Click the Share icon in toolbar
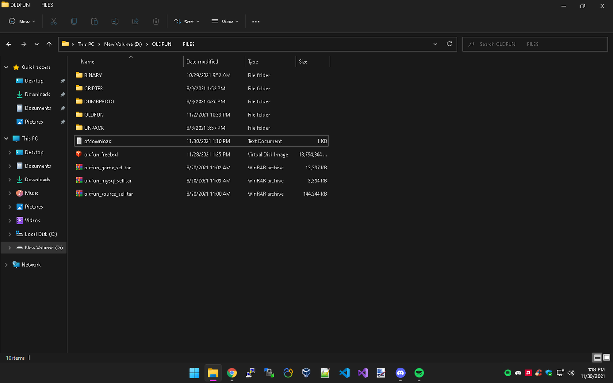The height and width of the screenshot is (383, 613). point(135,22)
